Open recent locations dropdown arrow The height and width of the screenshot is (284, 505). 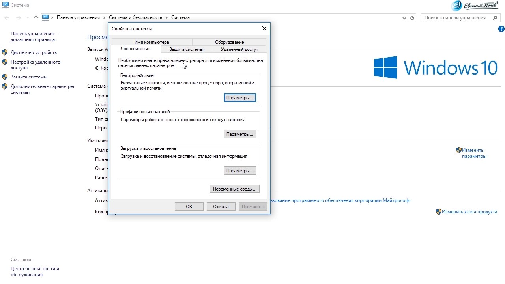tap(28, 18)
